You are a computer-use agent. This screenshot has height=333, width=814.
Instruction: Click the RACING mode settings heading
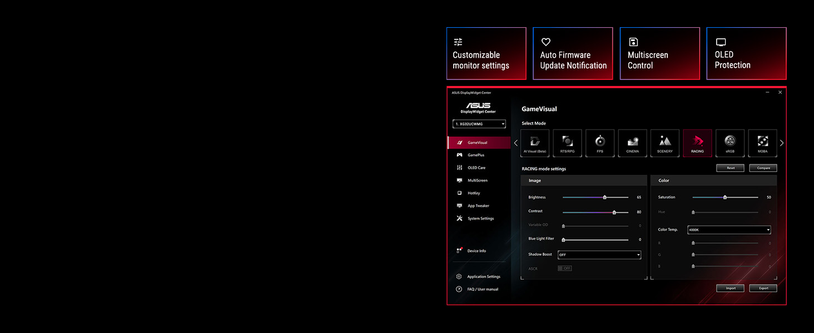[544, 169]
